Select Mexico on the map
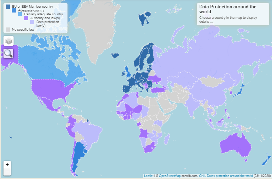Image resolution: width=272 pixels, height=179 pixels. click(49, 104)
